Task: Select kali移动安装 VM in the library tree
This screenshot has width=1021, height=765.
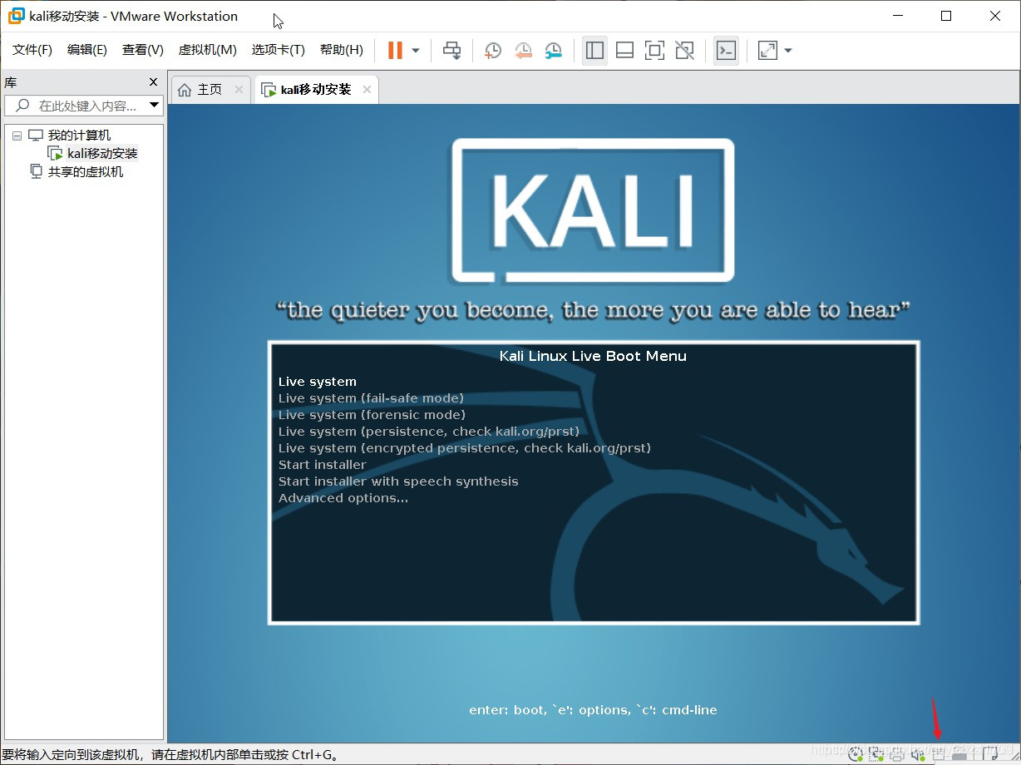Action: 102,154
